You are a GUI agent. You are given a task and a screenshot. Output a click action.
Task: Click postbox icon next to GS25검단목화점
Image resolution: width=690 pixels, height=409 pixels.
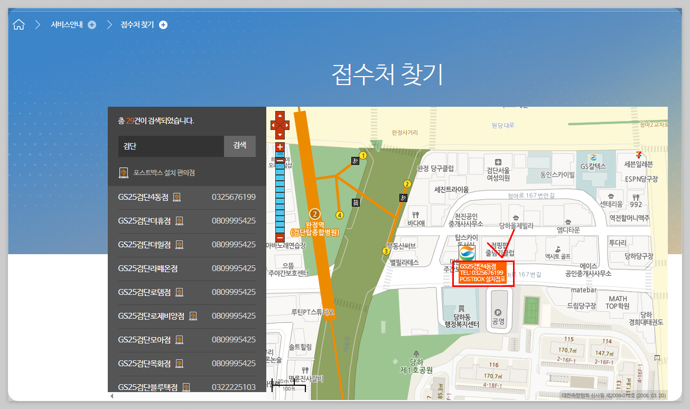(179, 364)
